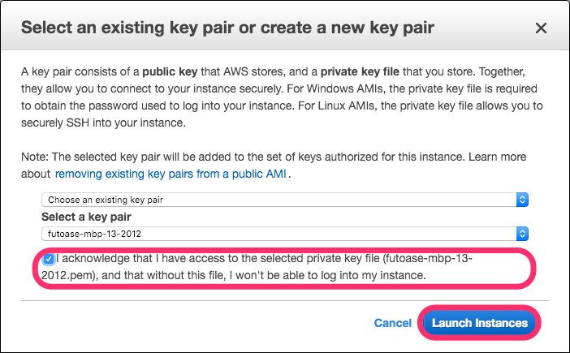Click the bold private key file text
The image size is (570, 353).
click(x=360, y=72)
